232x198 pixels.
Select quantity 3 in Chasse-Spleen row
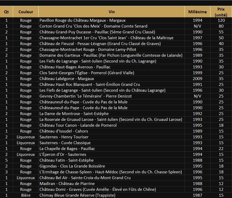tap(6, 172)
